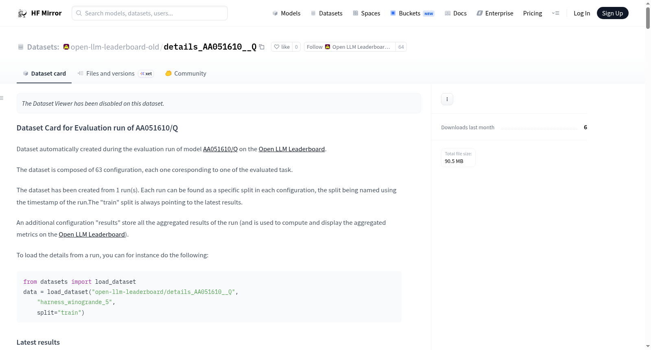Click the from datasets import load_dataset line
The image size is (651, 350).
tap(80, 282)
